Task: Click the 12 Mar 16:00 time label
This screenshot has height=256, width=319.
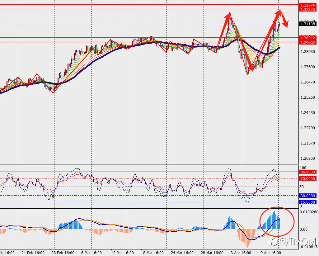Action: click(x=123, y=253)
